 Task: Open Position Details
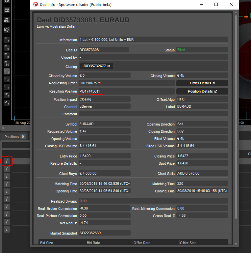202,91
